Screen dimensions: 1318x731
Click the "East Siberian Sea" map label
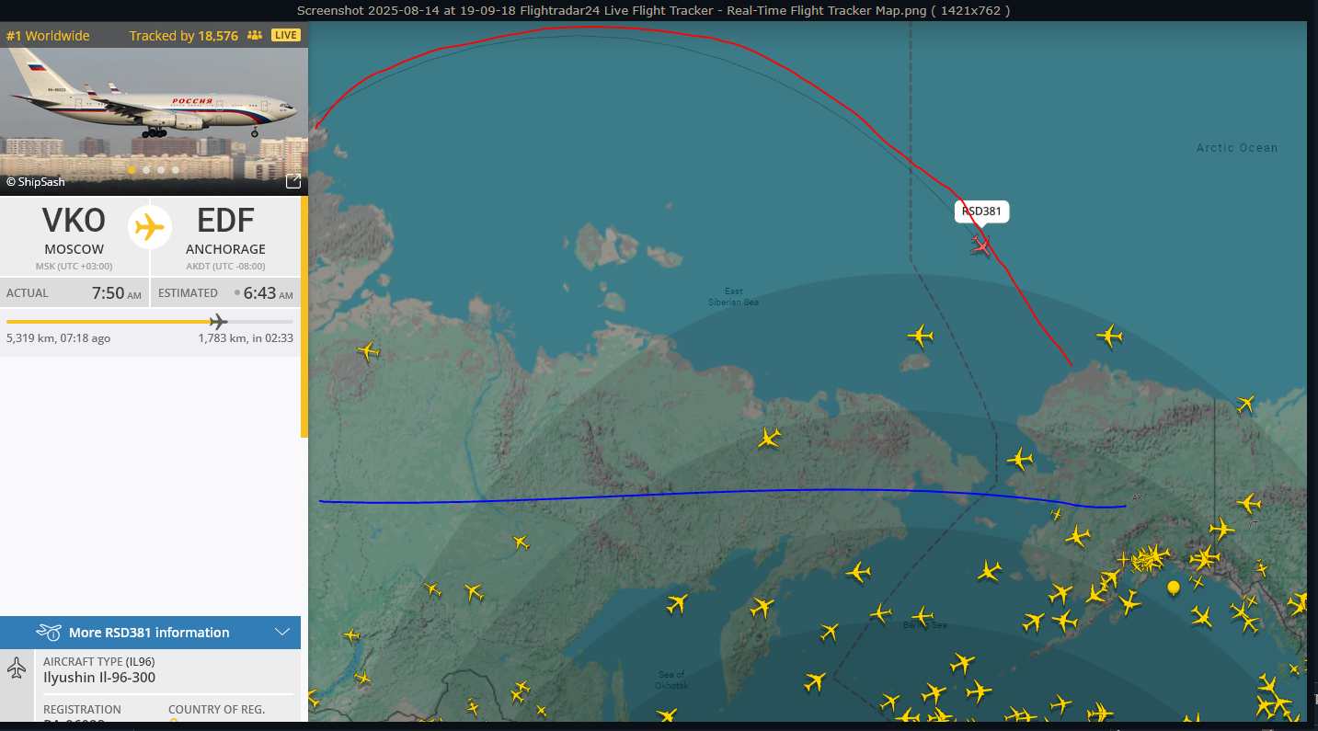tap(733, 297)
